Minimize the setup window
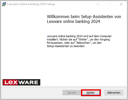Image resolution: width=128 pixels, height=100 pixels. [x=98, y=4]
